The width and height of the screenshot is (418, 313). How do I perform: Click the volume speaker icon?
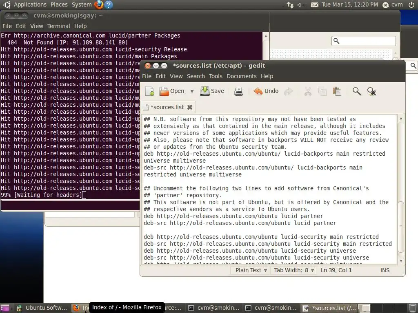[302, 5]
